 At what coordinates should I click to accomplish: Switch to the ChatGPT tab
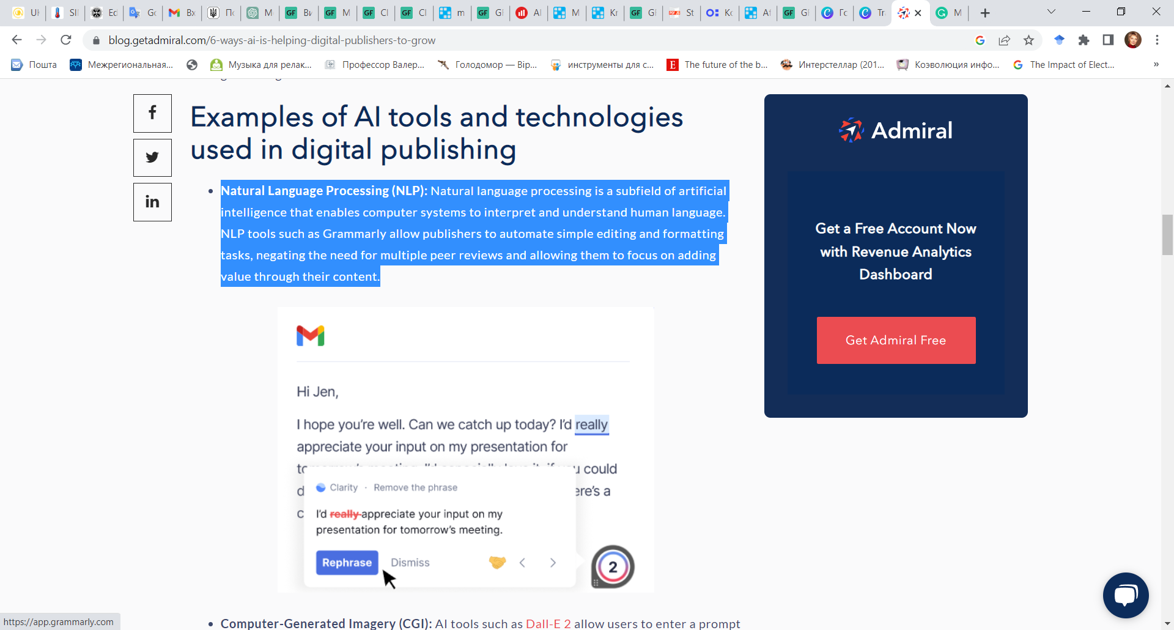click(259, 13)
